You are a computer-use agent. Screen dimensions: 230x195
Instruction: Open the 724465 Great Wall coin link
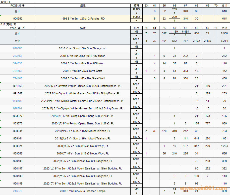(18, 79)
